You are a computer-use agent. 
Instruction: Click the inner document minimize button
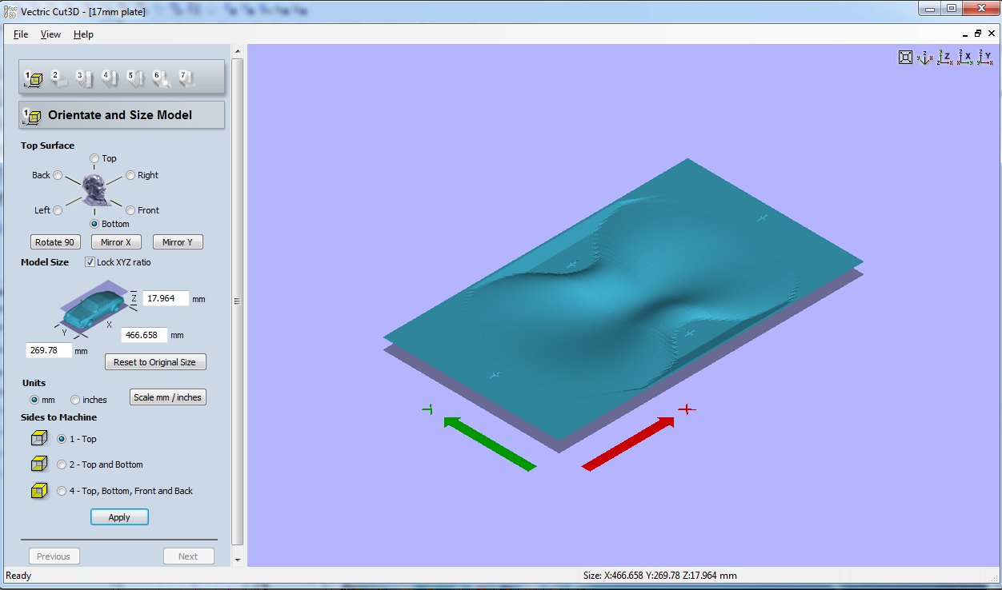click(965, 34)
